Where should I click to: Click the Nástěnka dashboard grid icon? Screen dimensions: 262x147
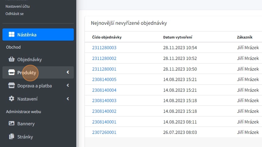(12, 34)
